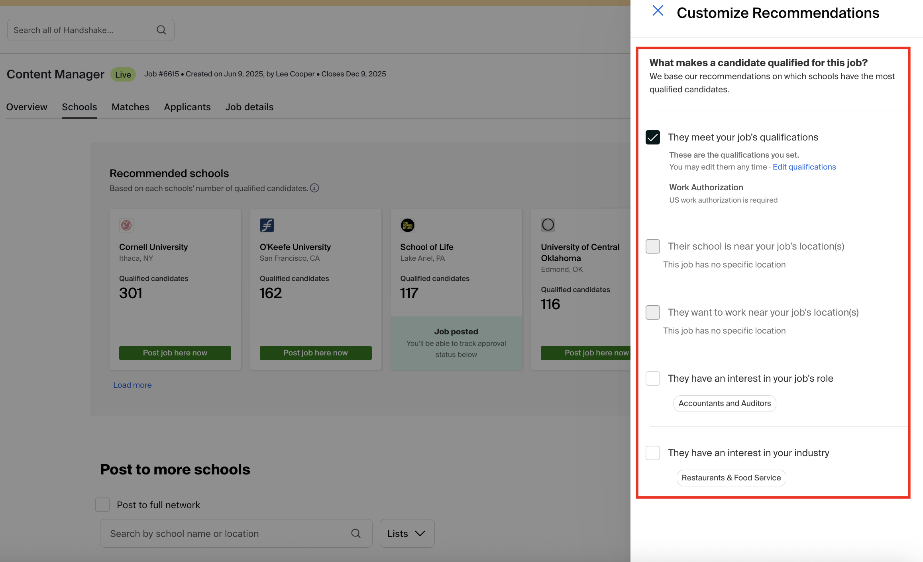Toggle They want to work near job's location(s)

pyautogui.click(x=653, y=312)
